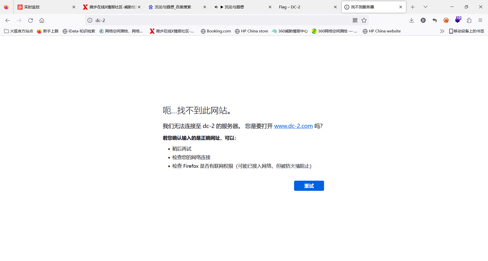Go forward to the next page

pos(19,21)
